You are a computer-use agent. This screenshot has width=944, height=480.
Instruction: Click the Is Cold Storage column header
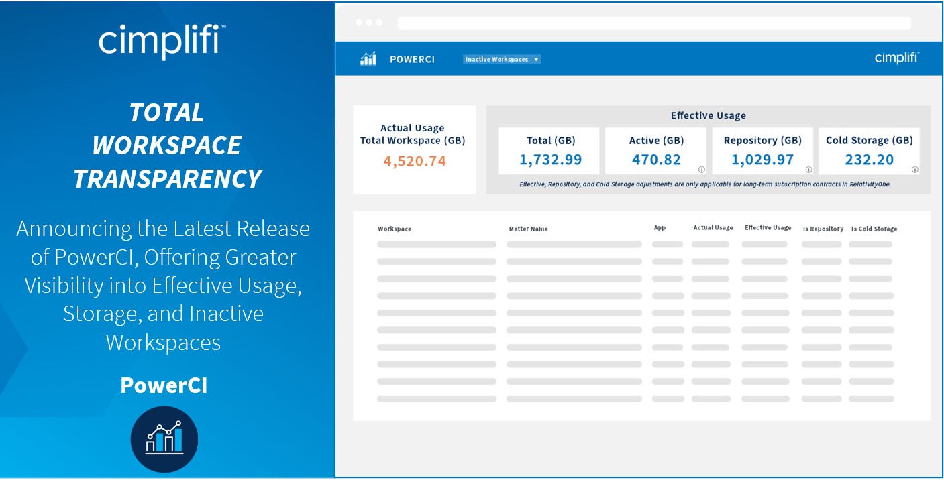[x=874, y=229]
